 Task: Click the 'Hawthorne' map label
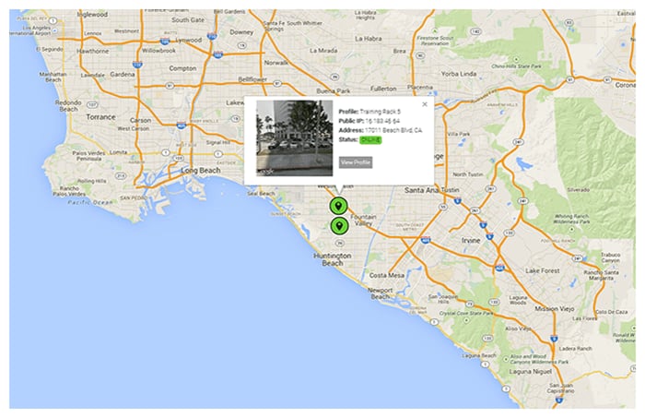pyautogui.click(x=93, y=51)
